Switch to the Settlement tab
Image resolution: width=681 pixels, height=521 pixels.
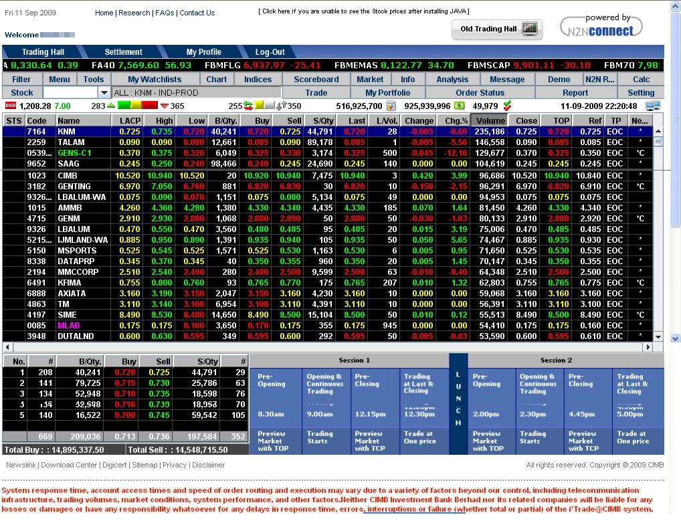123,52
